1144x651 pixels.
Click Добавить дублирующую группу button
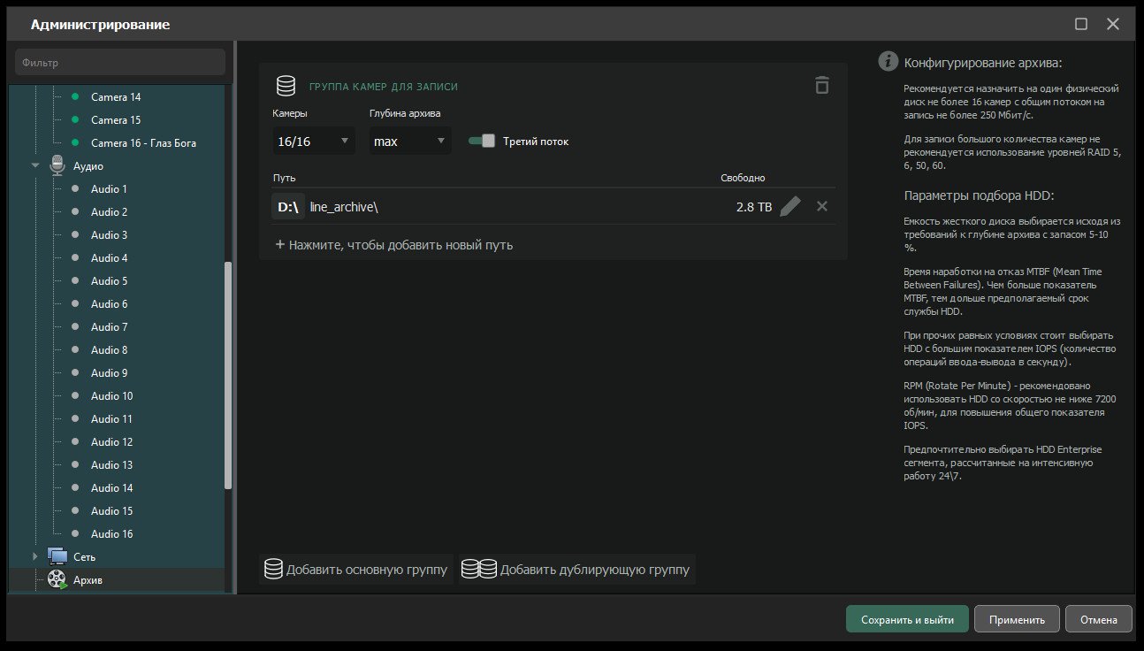[x=576, y=570]
